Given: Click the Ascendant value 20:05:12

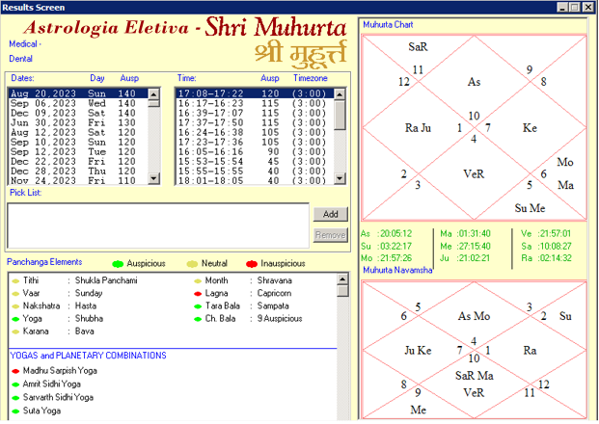Looking at the screenshot, I should tap(395, 233).
